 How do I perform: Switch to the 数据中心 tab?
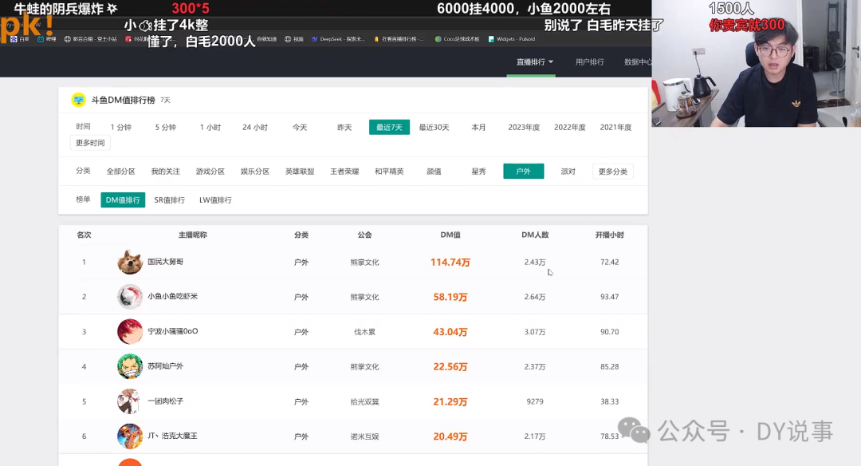(x=637, y=62)
